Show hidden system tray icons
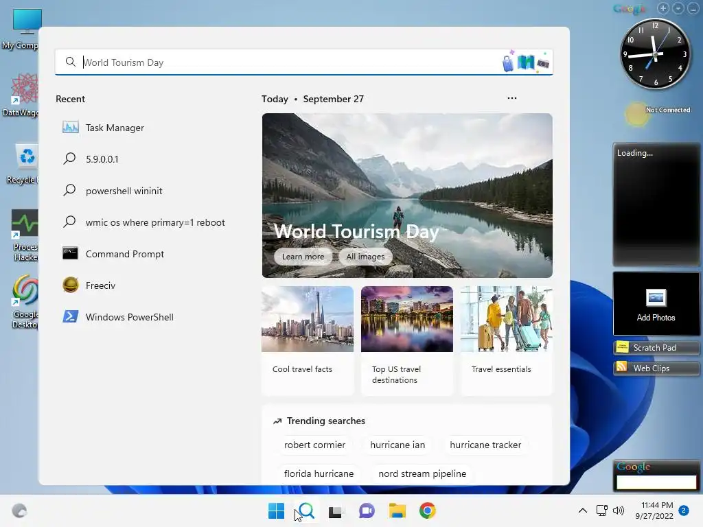The image size is (703, 527). coord(582,511)
